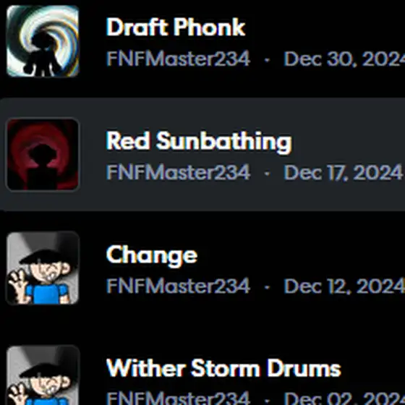This screenshot has height=405, width=405.
Task: Visit FNFMaster234 profile under Draft Phonk
Action: click(178, 59)
